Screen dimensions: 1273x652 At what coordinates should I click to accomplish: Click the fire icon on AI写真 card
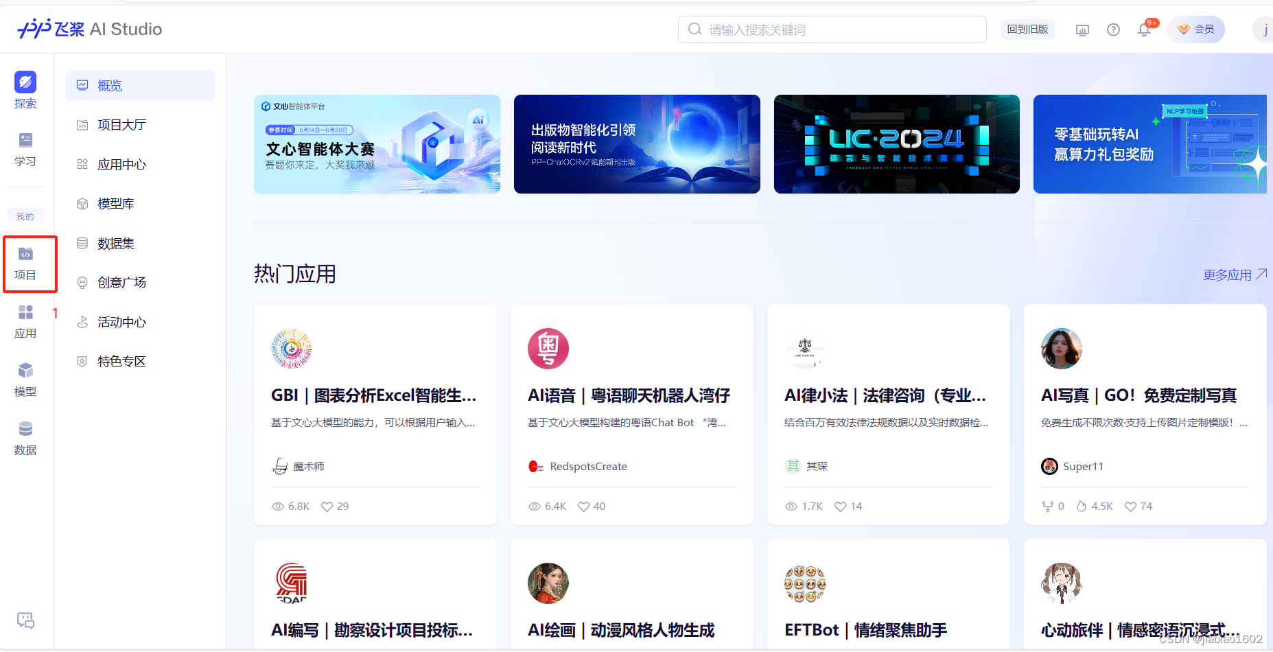[1082, 507]
